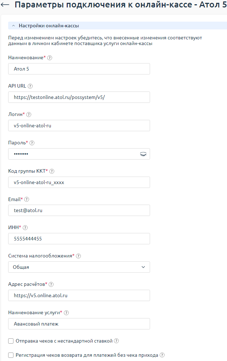Click help icon beside API URL
This screenshot has height=361, width=227.
click(30, 86)
